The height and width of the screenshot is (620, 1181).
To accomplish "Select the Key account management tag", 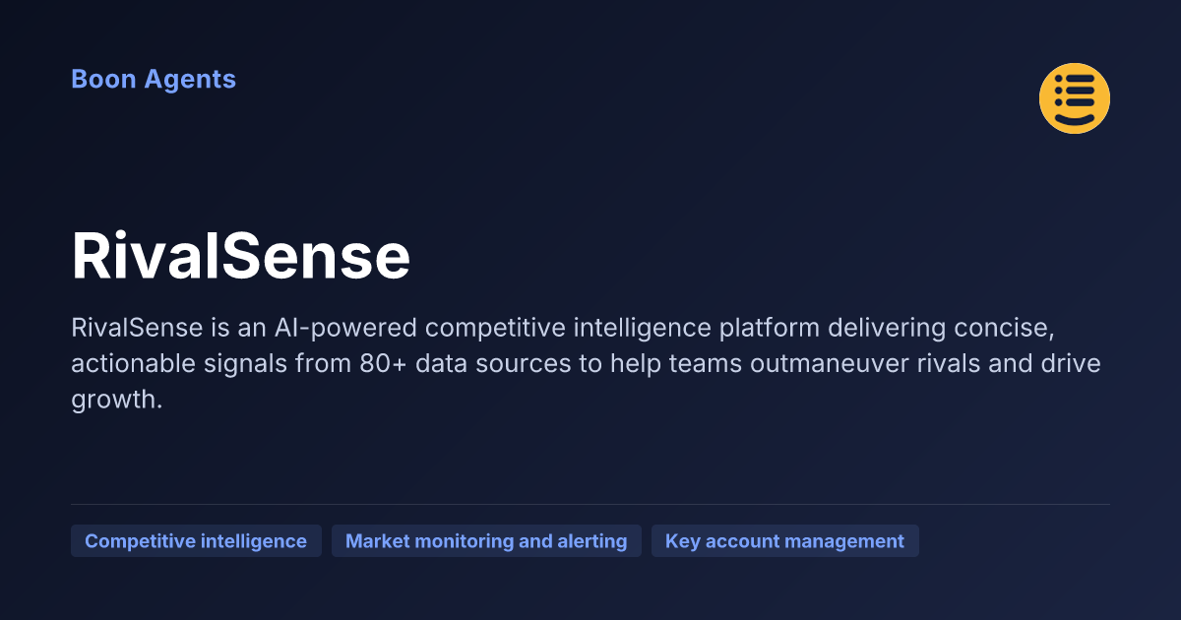I will point(784,541).
